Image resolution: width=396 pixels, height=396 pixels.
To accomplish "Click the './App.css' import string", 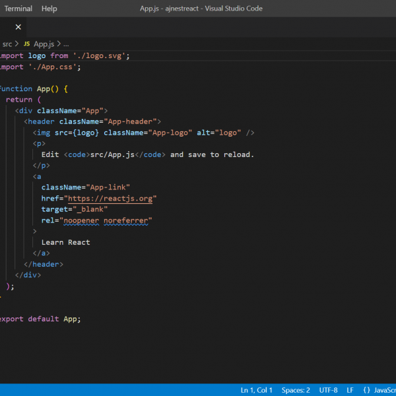I will click(x=52, y=67).
